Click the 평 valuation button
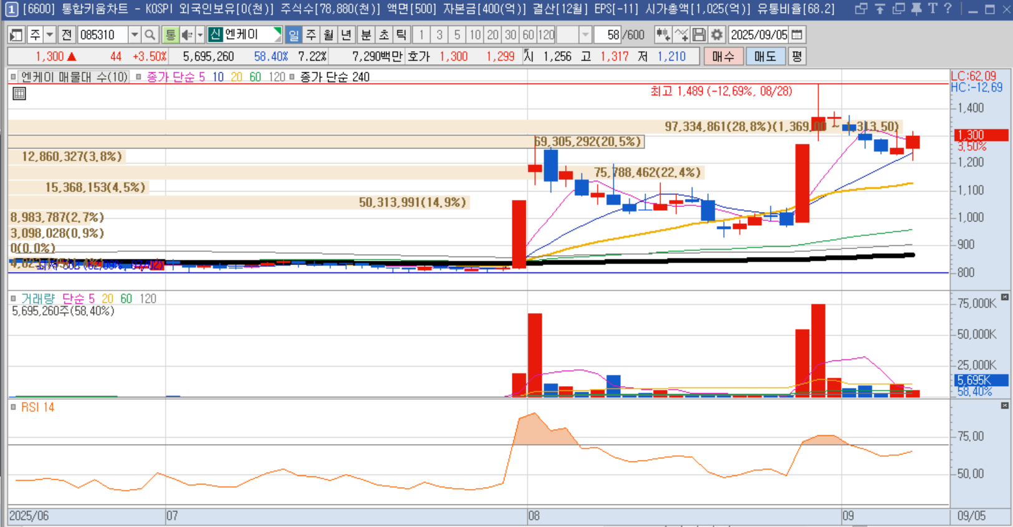 click(797, 56)
